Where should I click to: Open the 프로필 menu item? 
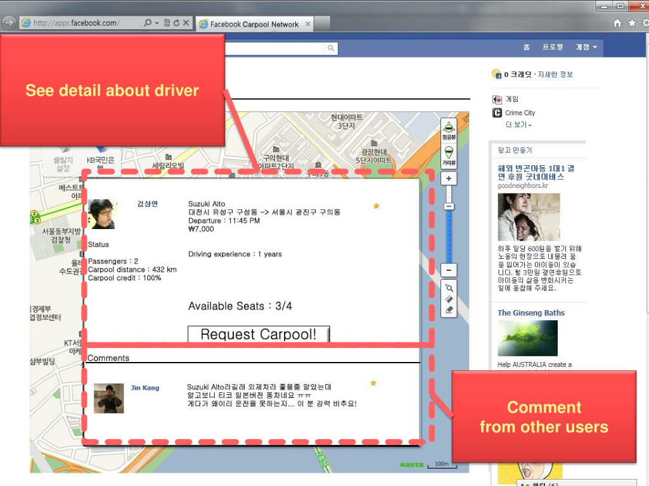point(553,47)
